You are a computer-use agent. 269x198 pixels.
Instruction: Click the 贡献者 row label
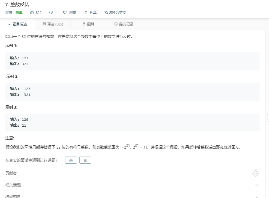click(x=11, y=173)
